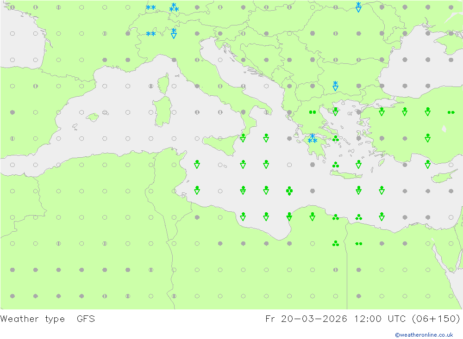Image resolution: width=463 pixels, height=339 pixels.
Task: Click the two-dot rain symbol over northern Greece
Action: 313,112
